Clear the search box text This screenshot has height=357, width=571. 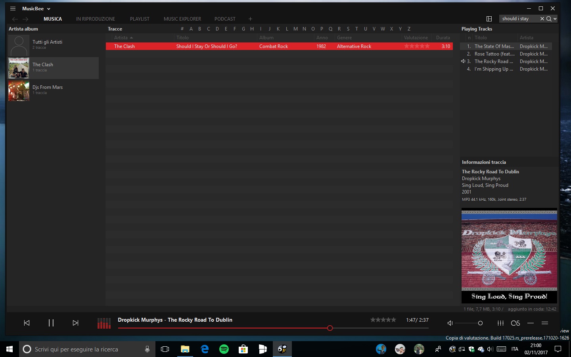point(542,19)
